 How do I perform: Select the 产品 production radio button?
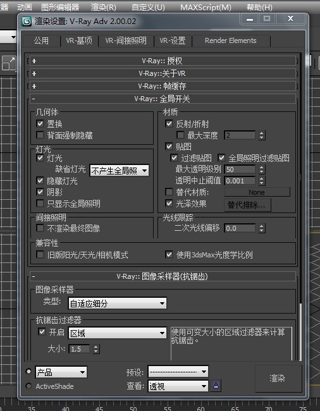28,371
